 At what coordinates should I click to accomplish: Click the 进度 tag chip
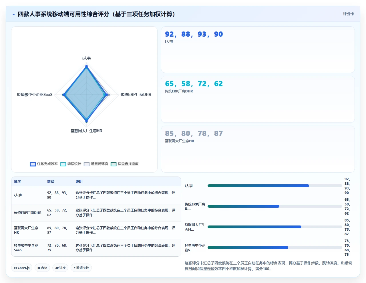[60, 268]
